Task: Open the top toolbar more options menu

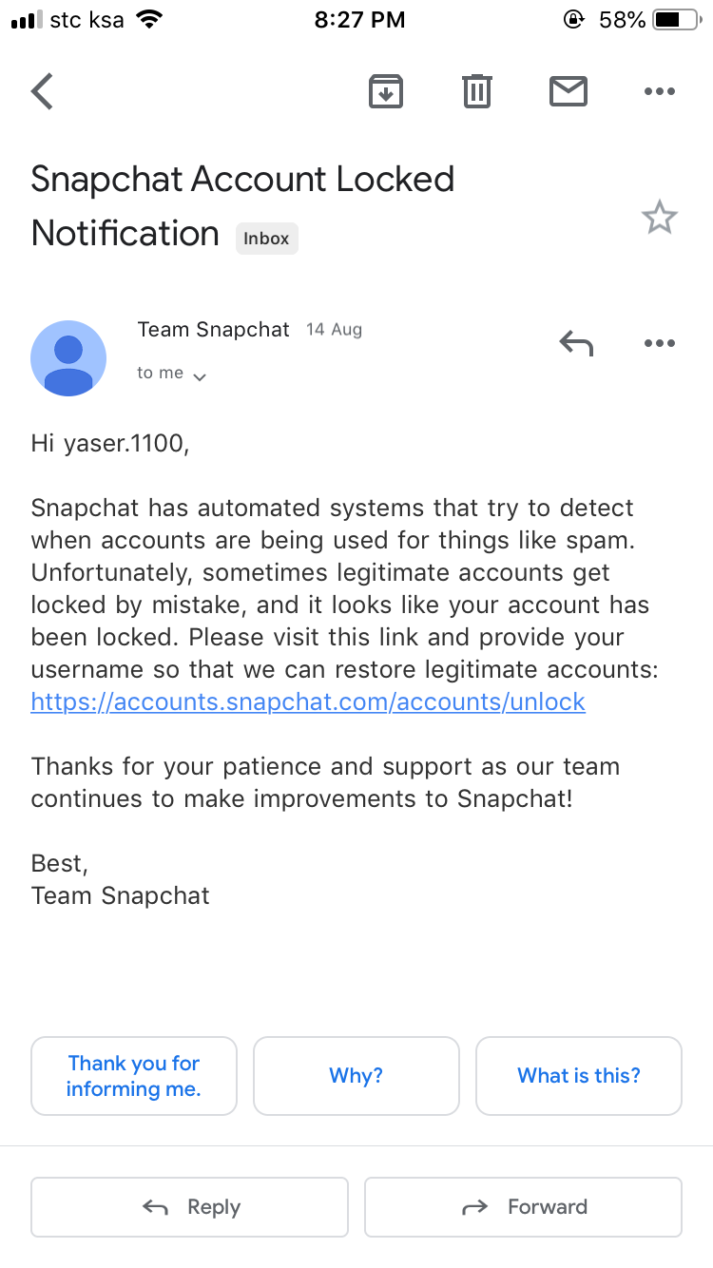Action: (x=660, y=91)
